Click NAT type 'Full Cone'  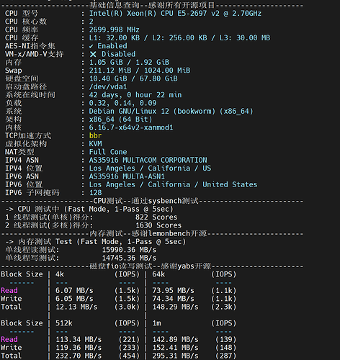click(108, 152)
